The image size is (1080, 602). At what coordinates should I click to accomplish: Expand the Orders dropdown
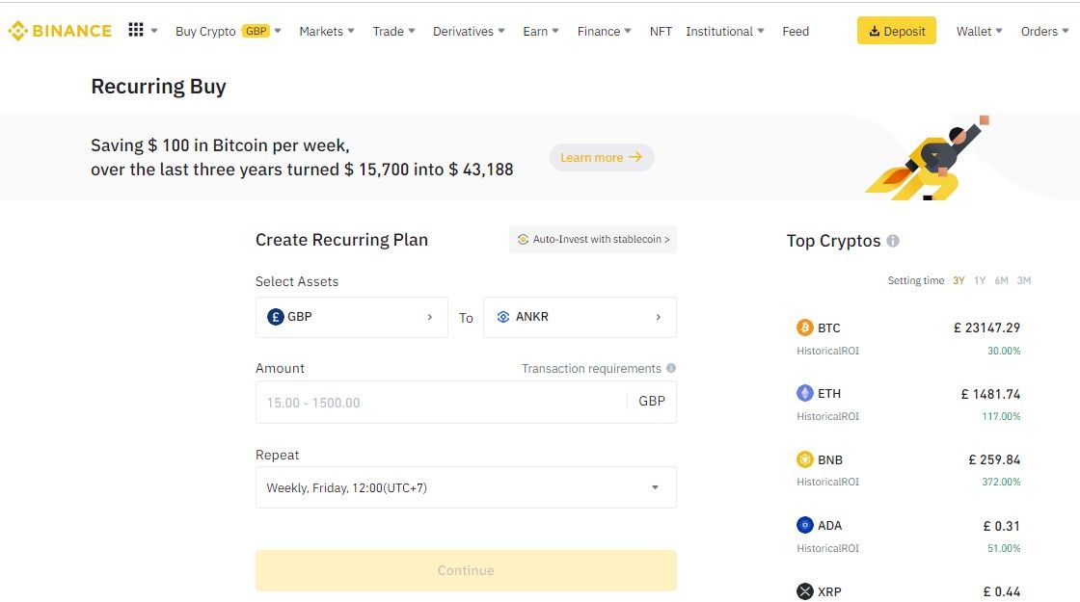pos(1044,31)
